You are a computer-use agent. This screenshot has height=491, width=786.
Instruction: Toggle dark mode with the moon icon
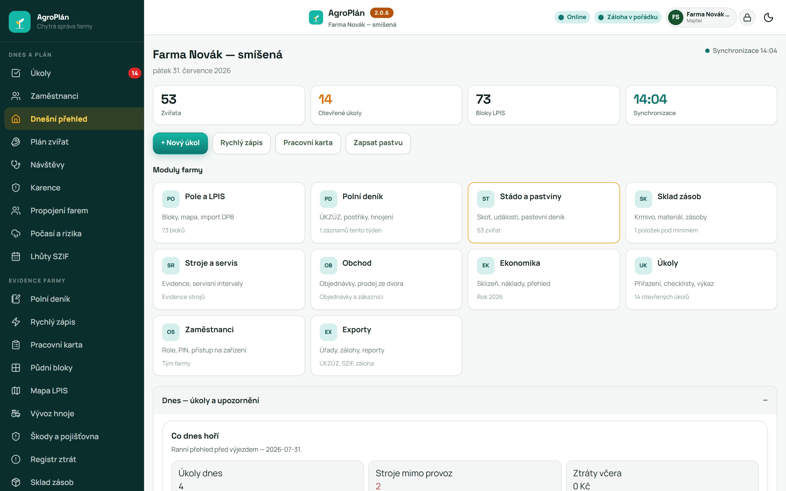(x=769, y=17)
